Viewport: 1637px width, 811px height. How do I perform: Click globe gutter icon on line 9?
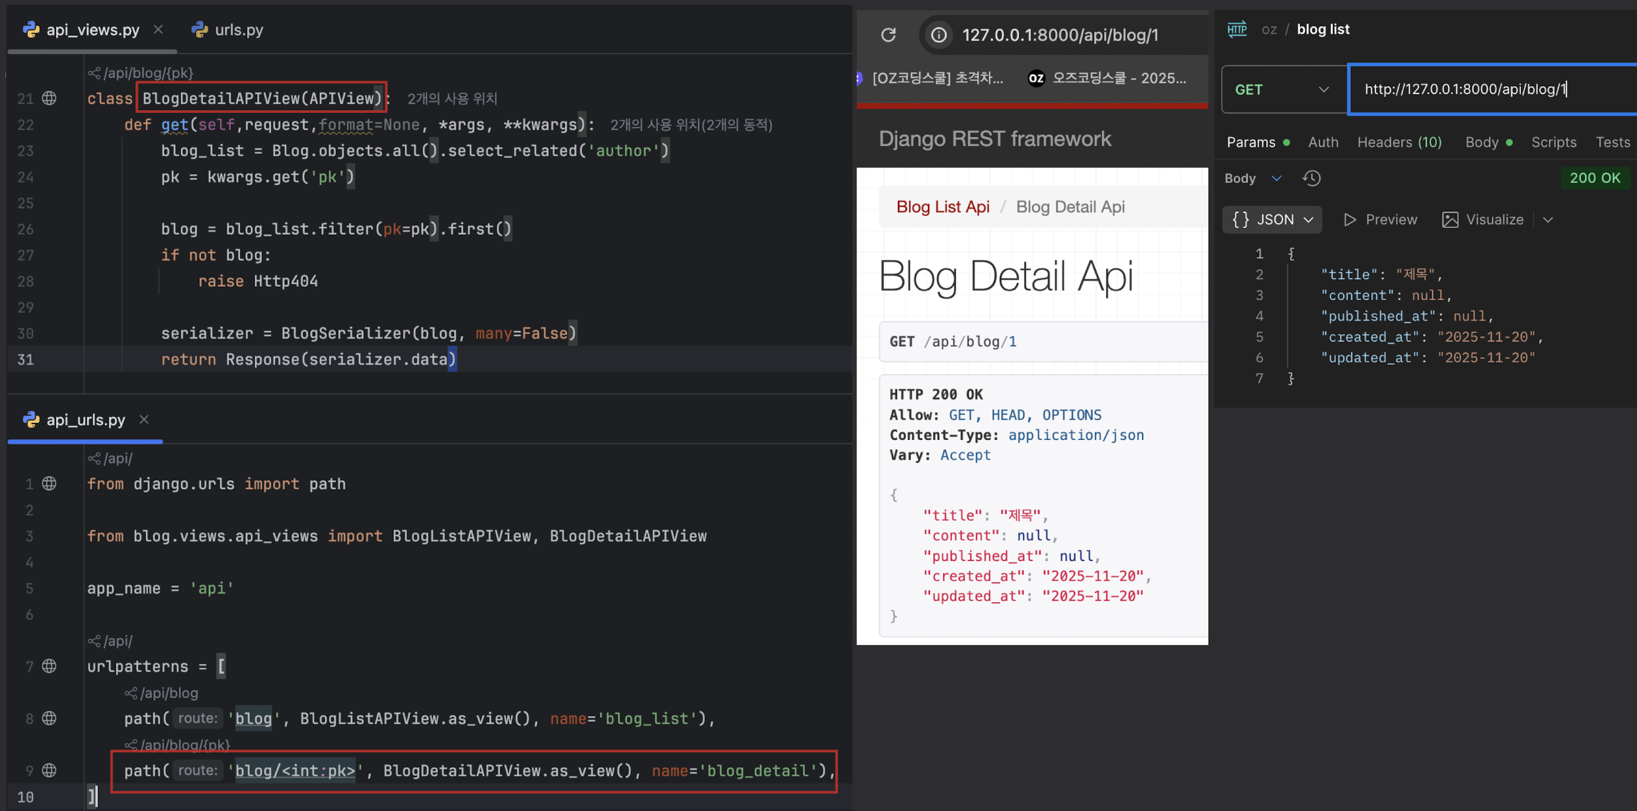click(x=49, y=770)
